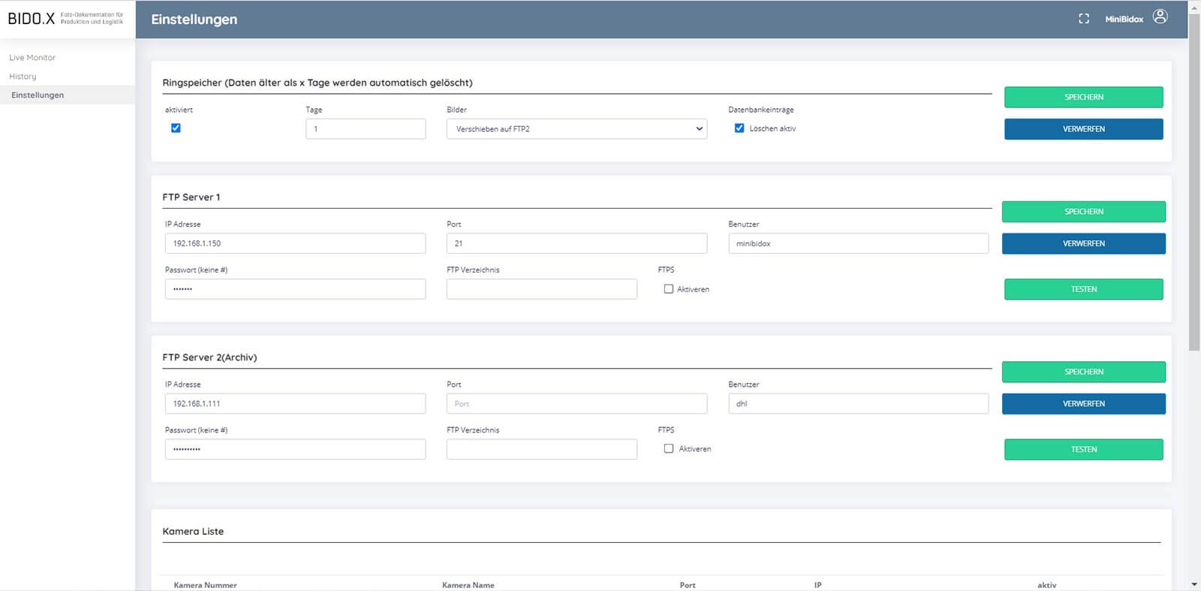This screenshot has width=1201, height=591.
Task: Click the fullscreen icon in header
Action: 1083,19
